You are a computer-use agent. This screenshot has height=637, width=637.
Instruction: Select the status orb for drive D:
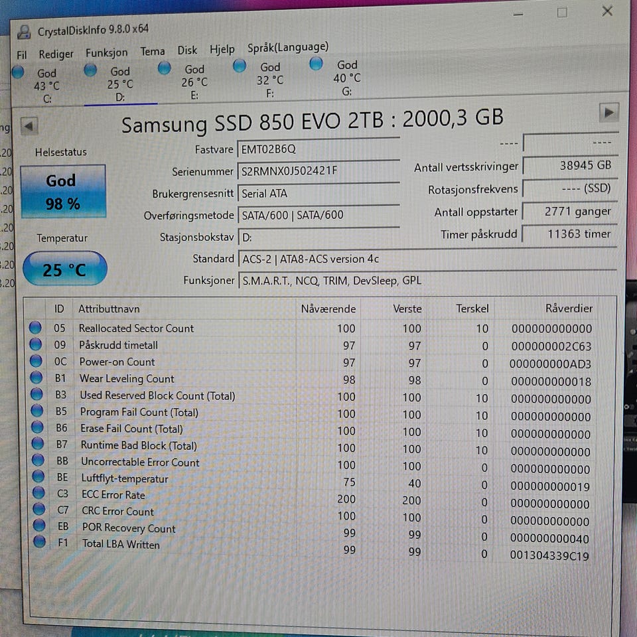point(90,70)
